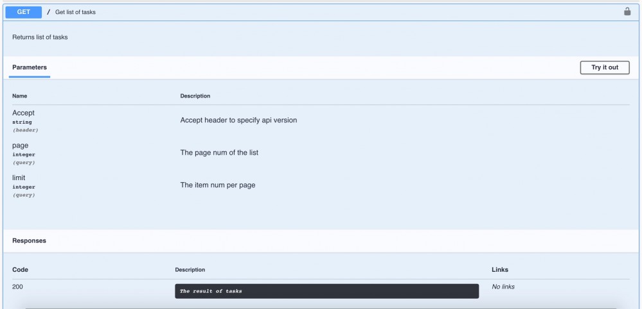Click the page parameter name
642x309 pixels.
[20, 146]
